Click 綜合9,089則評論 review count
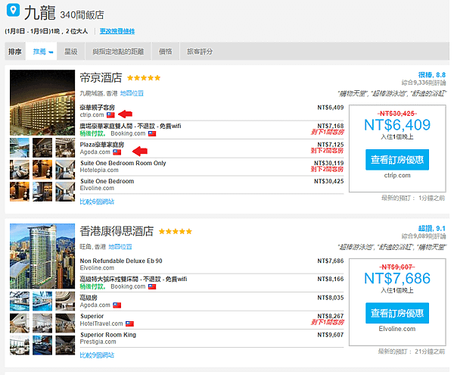The height and width of the screenshot is (375, 454). pos(424,236)
